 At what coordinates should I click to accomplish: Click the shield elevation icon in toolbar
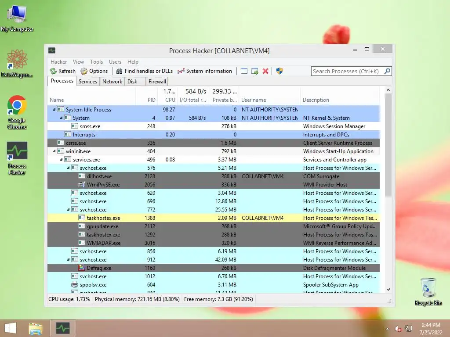coord(279,71)
